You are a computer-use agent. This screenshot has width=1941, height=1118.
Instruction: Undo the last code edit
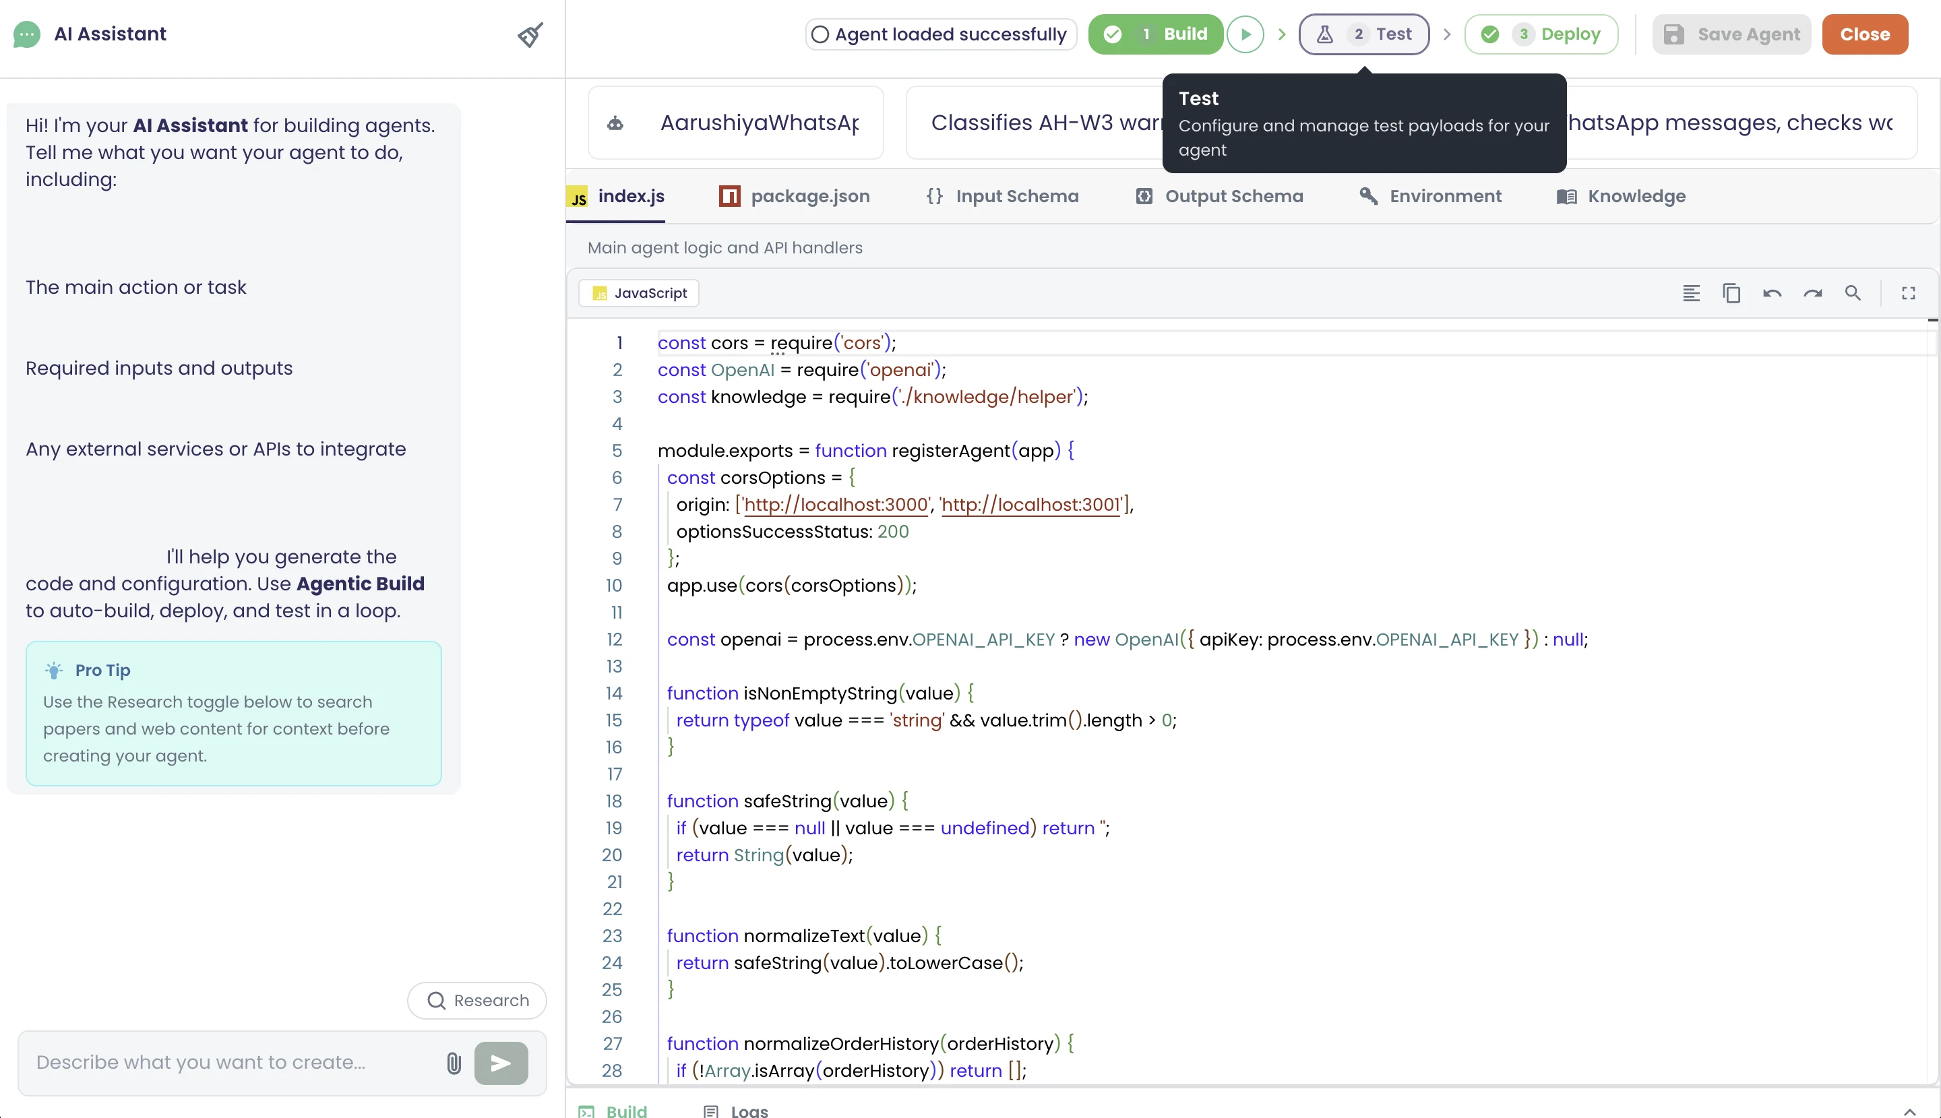1772,293
